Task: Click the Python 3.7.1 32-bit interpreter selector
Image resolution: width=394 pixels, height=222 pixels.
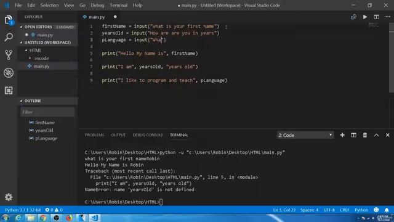Action: [23, 210]
